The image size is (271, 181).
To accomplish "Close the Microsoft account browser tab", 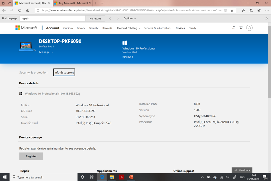I will pos(49,3).
